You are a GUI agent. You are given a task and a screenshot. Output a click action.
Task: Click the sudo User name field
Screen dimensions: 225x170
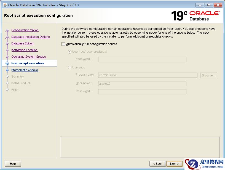142,84
